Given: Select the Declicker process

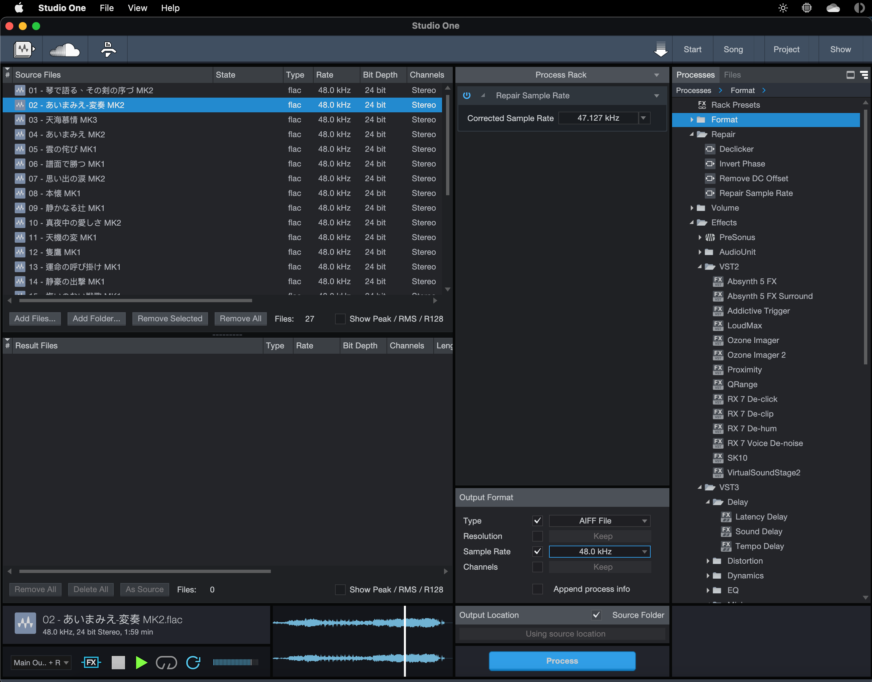Looking at the screenshot, I should [736, 149].
